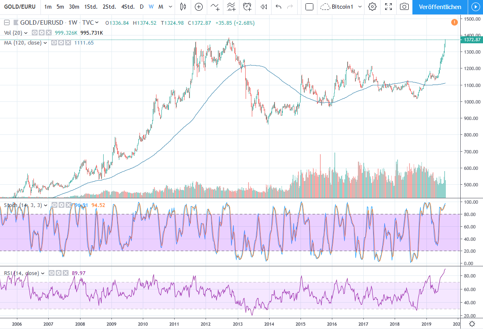483x329 pixels.
Task: Undo the last chart action
Action: tap(279, 7)
